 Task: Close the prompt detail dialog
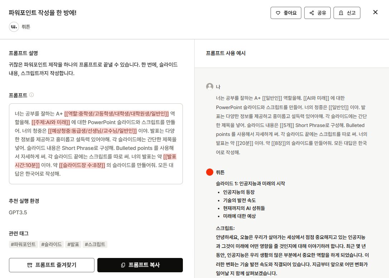(375, 12)
